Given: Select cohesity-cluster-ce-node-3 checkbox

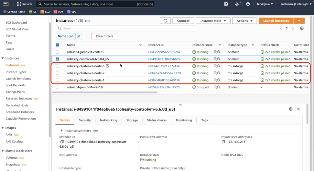Looking at the screenshot, I should (58, 66).
